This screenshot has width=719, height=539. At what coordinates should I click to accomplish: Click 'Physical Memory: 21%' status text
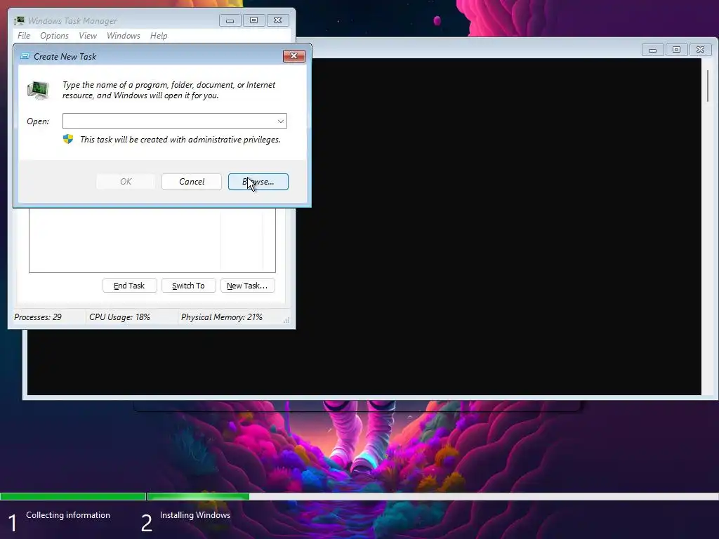pyautogui.click(x=221, y=317)
